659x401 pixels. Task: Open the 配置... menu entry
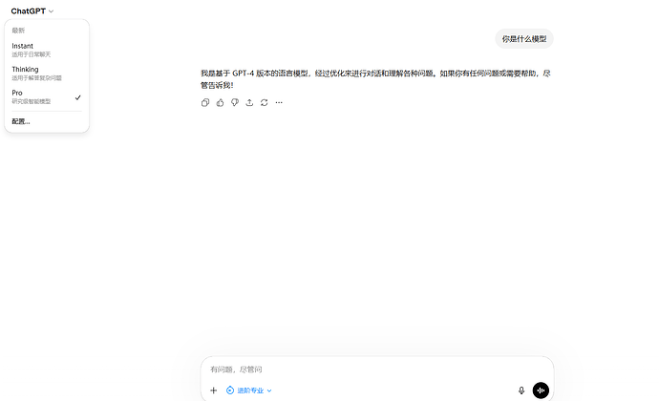click(x=47, y=121)
